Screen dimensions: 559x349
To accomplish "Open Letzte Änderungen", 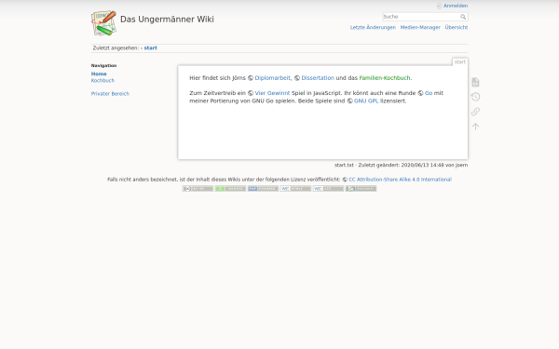I will pos(373,27).
